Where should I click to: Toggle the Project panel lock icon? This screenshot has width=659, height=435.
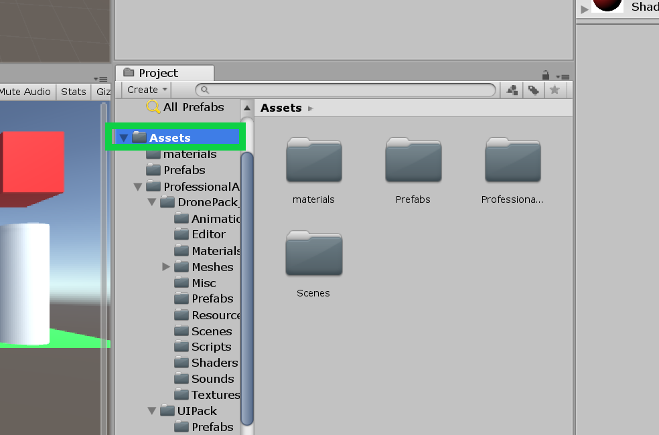[546, 75]
